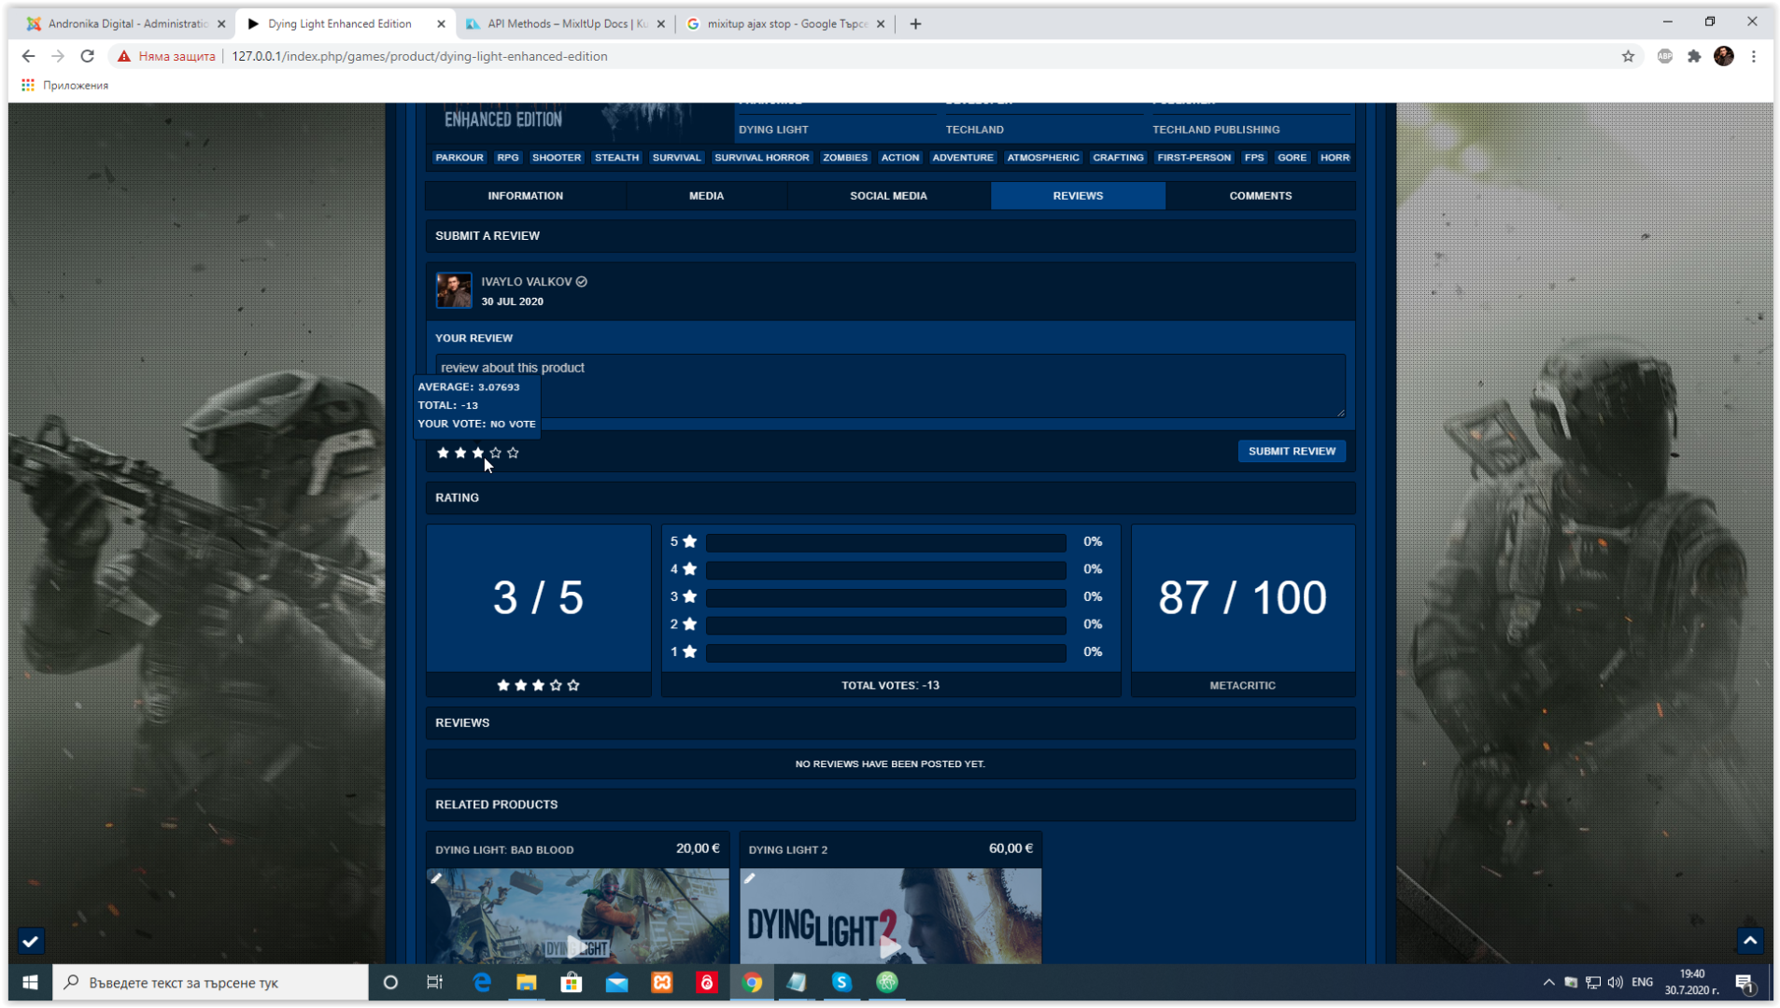This screenshot has width=1780, height=1008.
Task: Click the checkmark button at page bottom-left
Action: 30,941
